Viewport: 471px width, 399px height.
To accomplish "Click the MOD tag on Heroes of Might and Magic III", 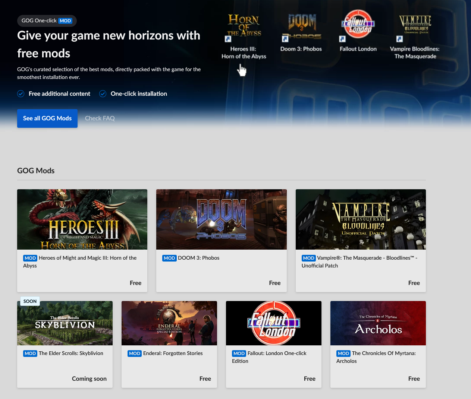I will point(30,258).
